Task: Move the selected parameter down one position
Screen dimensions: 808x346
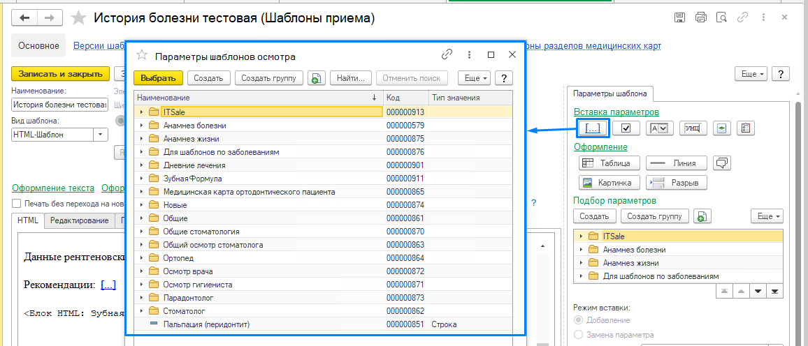Action: (758, 291)
